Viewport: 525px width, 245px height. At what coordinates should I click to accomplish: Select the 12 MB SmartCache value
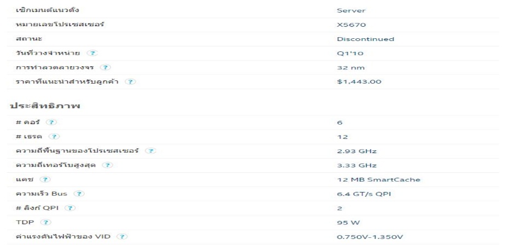(x=378, y=180)
